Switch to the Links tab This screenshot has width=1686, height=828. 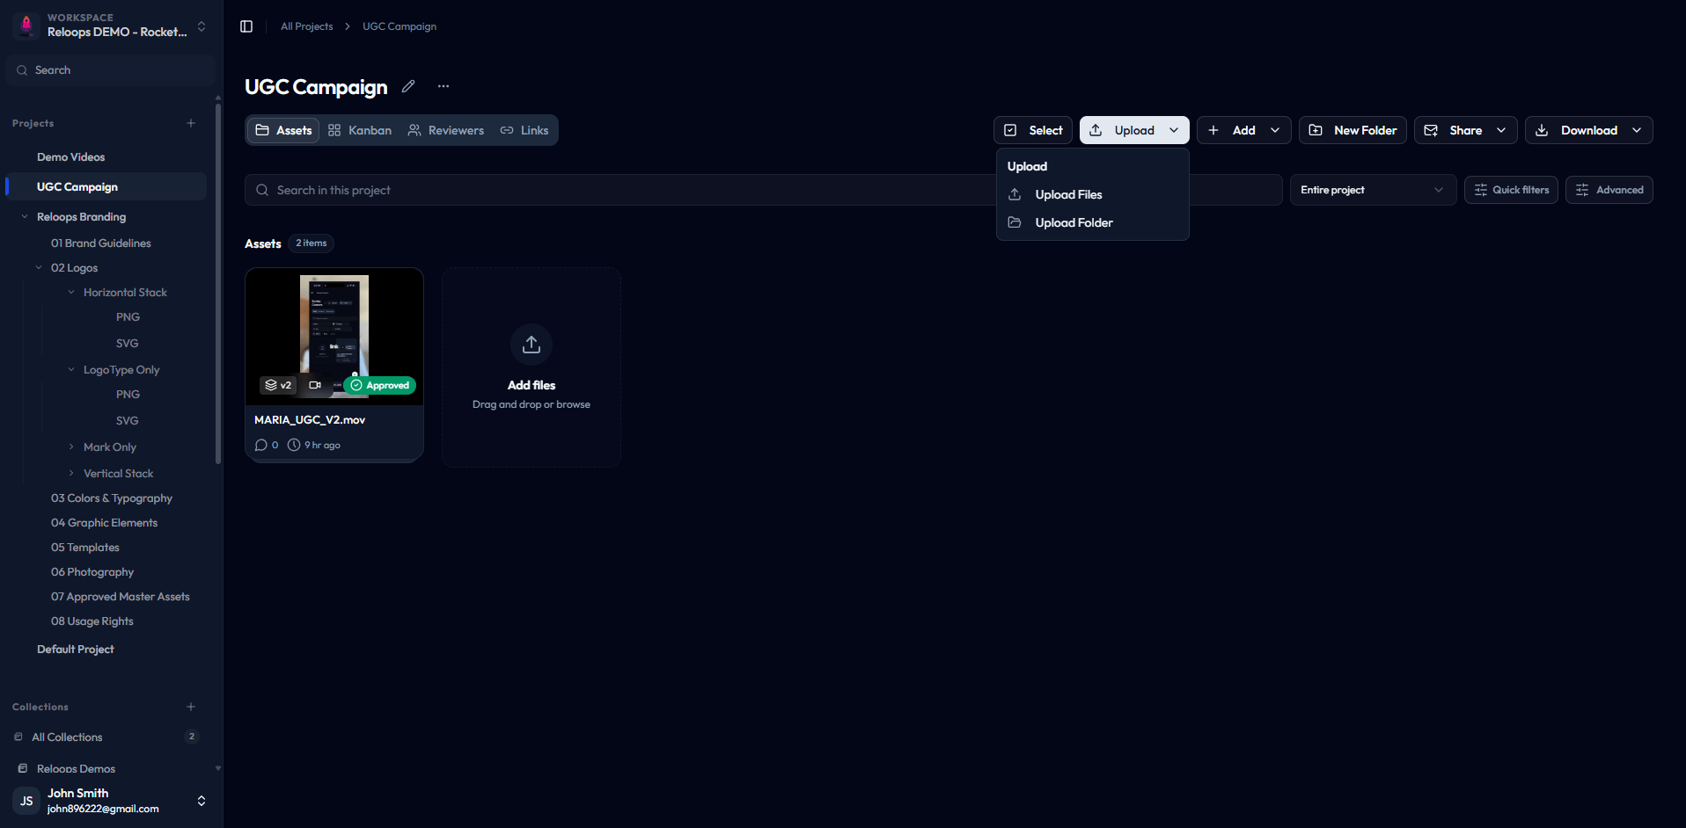click(524, 130)
